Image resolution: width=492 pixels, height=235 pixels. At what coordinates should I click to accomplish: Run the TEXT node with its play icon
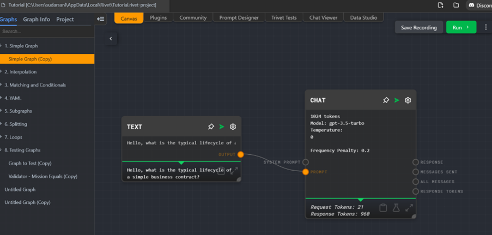pos(222,126)
